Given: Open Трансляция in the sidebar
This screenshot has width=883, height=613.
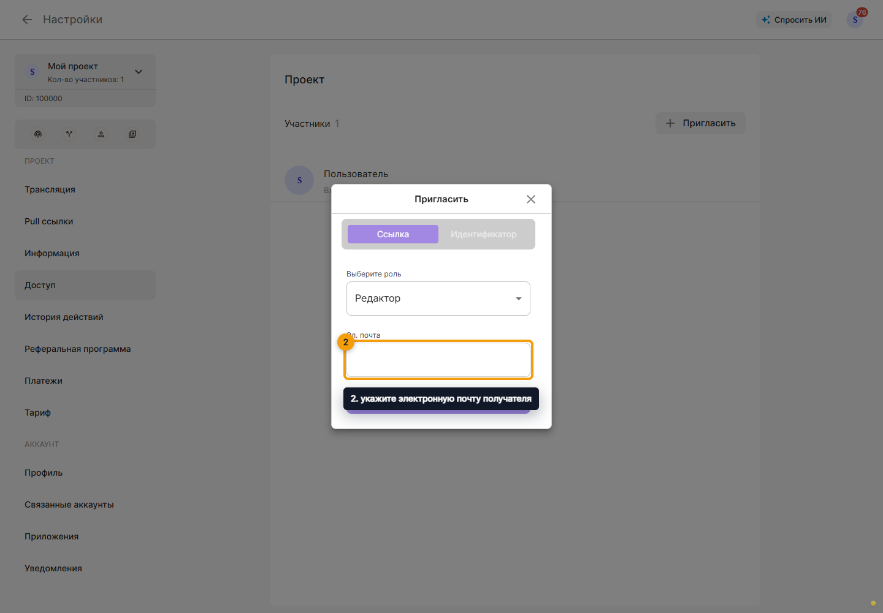Looking at the screenshot, I should (85, 189).
